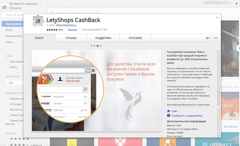Open the ОБЗОР tab
This screenshot has width=240, height=146.
[x=39, y=38]
